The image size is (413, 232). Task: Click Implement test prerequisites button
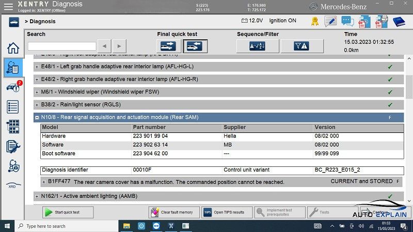click(280, 212)
